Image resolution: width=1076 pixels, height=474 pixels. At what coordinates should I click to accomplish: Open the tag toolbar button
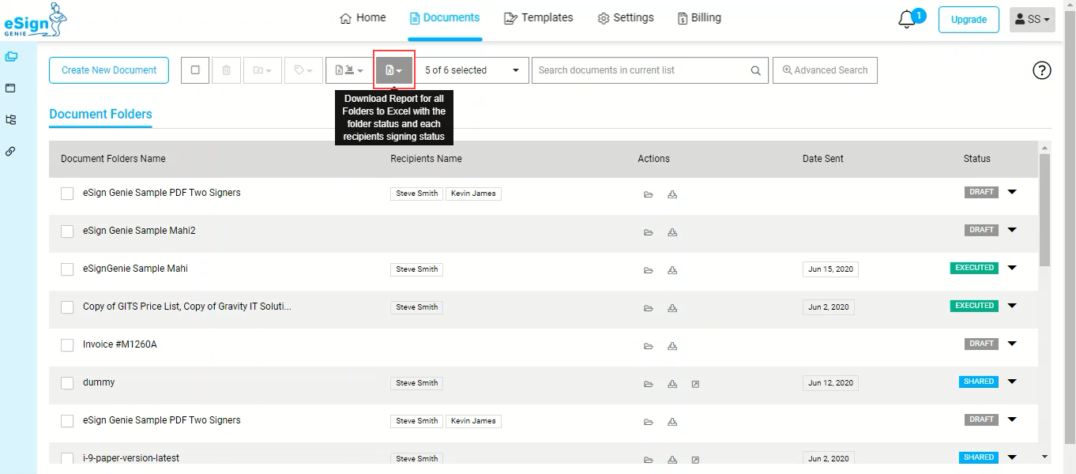click(303, 70)
